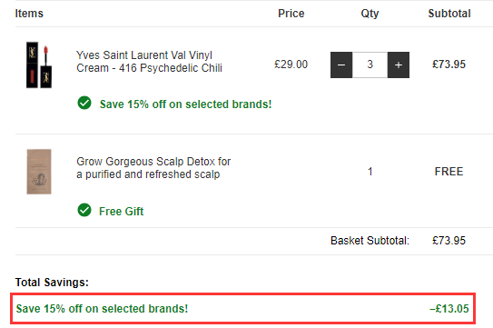This screenshot has width=493, height=328.
Task: Open Grow Gorgeous Scalp Detox product link
Action: 153,168
